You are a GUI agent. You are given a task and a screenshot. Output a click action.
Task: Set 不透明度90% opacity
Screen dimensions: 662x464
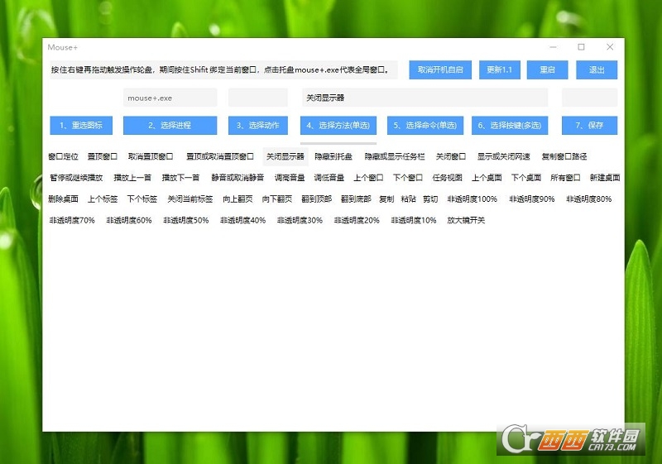coord(532,199)
